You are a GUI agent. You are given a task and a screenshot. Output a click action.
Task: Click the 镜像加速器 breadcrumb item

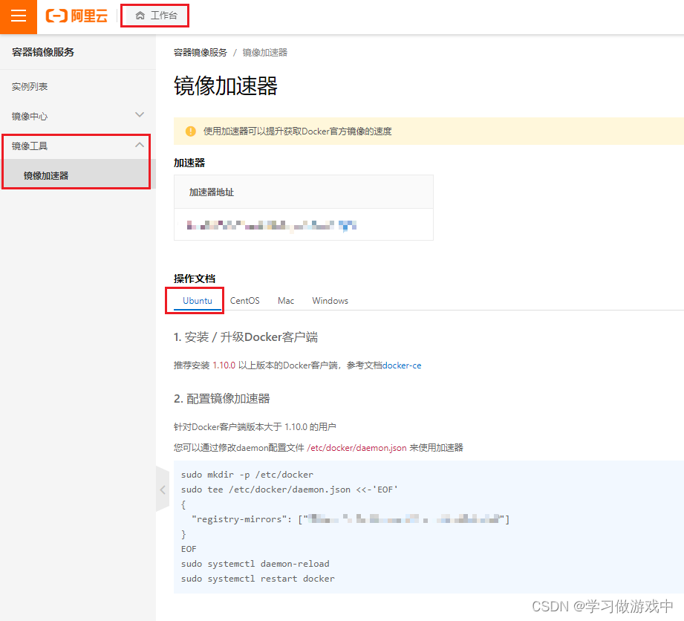click(x=265, y=53)
